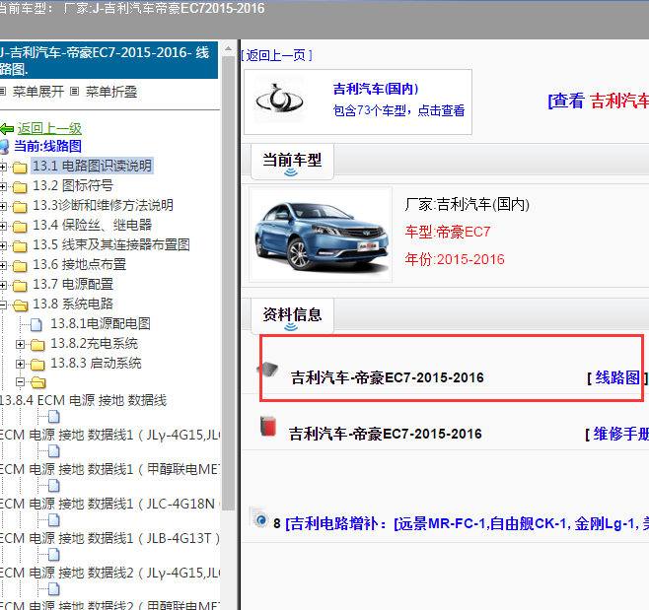
Task: Expand the 13.8.2充电系统 node
Action: coord(20,344)
